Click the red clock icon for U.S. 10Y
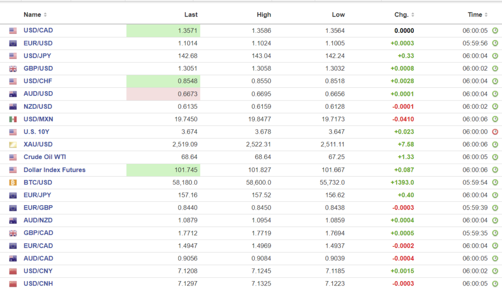 coord(495,132)
